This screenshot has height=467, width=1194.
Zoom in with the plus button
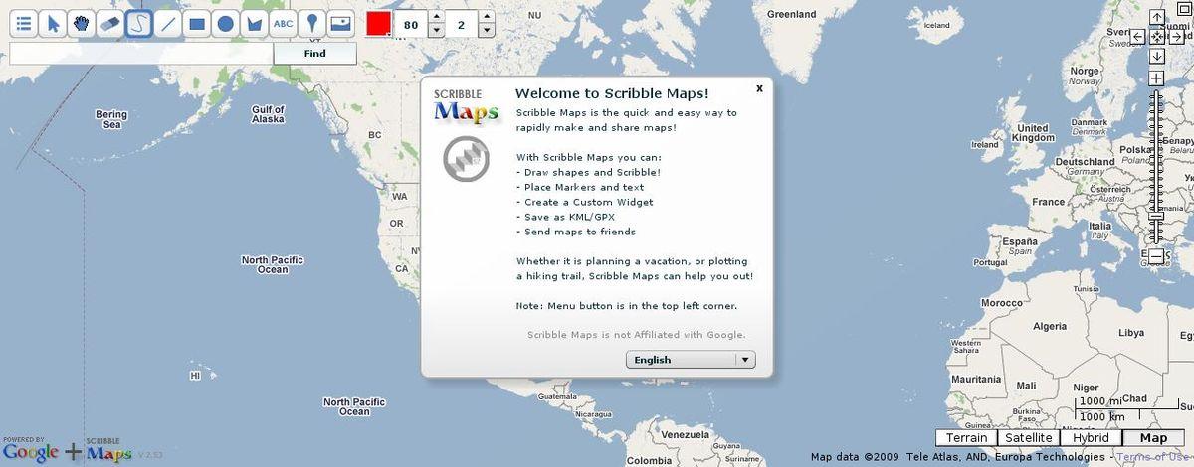(1156, 78)
